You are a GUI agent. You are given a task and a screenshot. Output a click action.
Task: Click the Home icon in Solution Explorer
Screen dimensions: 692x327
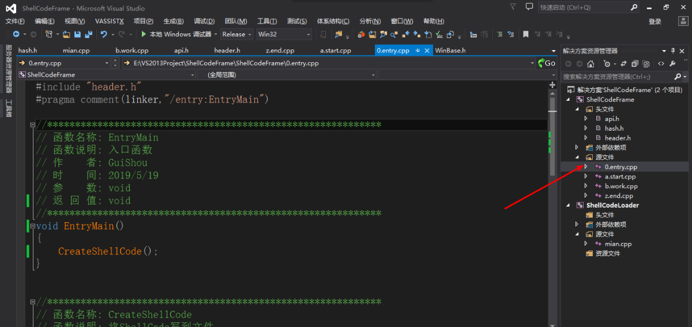point(591,64)
